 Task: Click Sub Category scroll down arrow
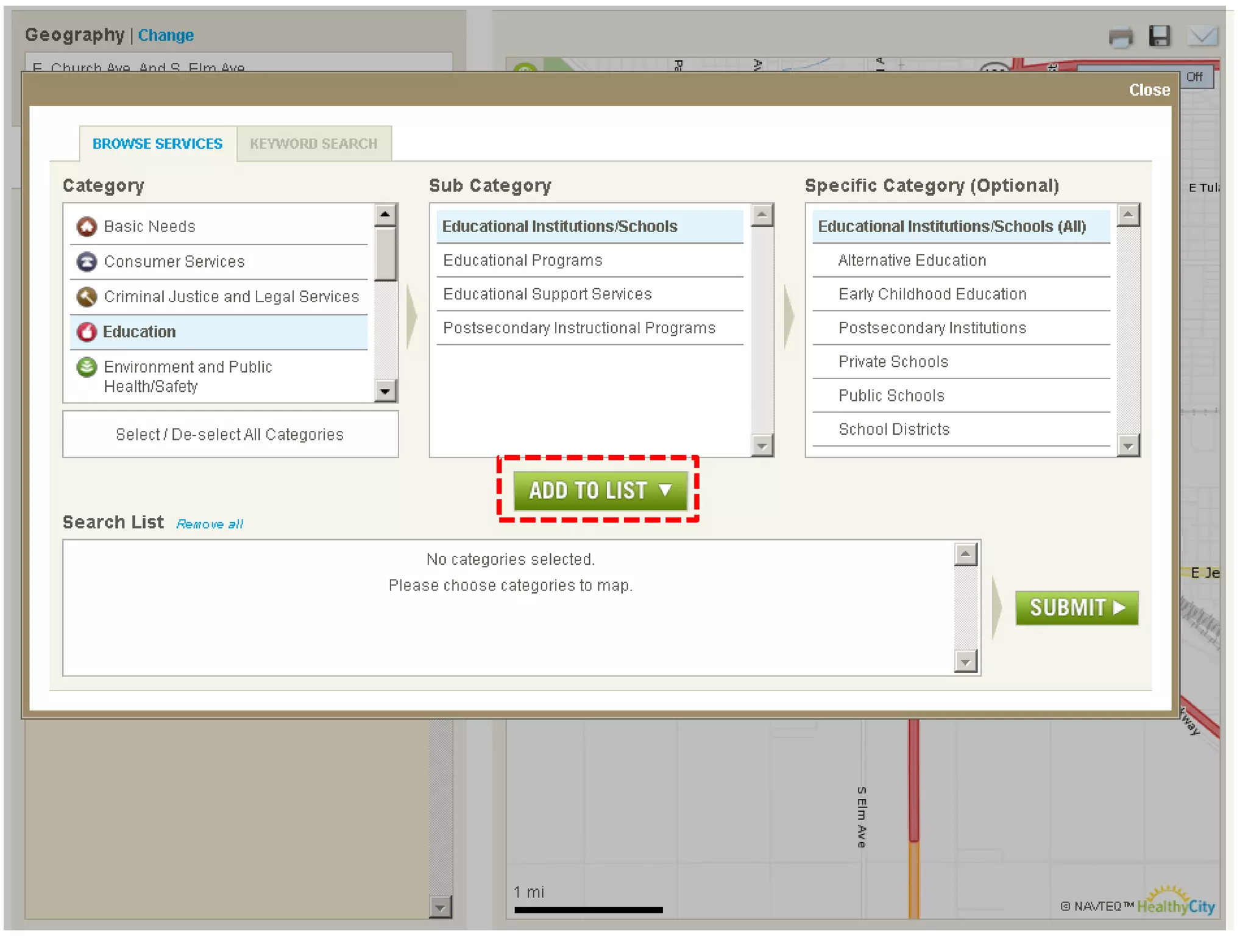pos(762,445)
